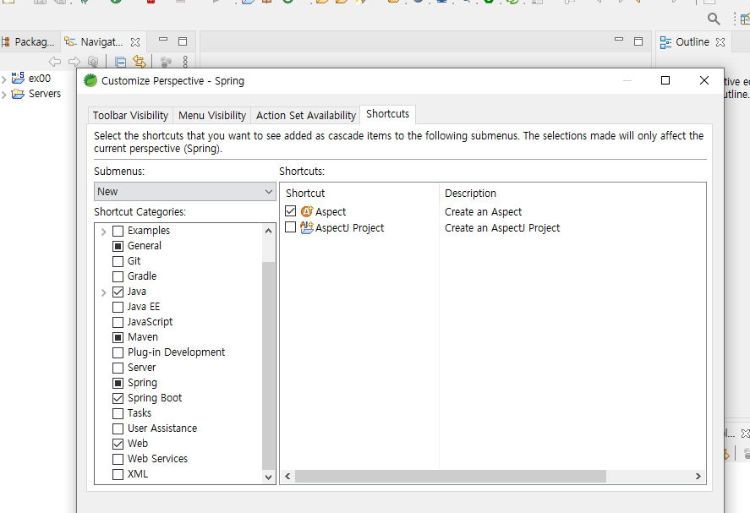The height and width of the screenshot is (513, 750).
Task: Uncheck the Java category checkbox
Action: point(118,292)
